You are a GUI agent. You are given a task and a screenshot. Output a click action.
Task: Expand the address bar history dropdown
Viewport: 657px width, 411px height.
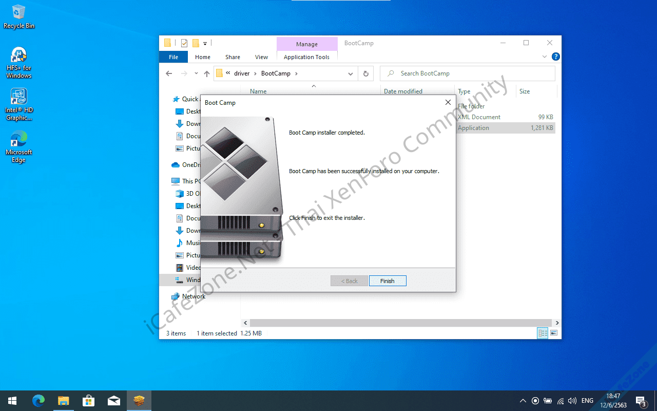(x=351, y=73)
